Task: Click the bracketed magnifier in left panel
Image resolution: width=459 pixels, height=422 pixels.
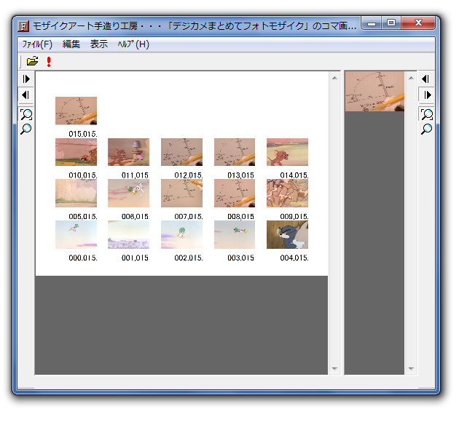Action: (x=26, y=114)
